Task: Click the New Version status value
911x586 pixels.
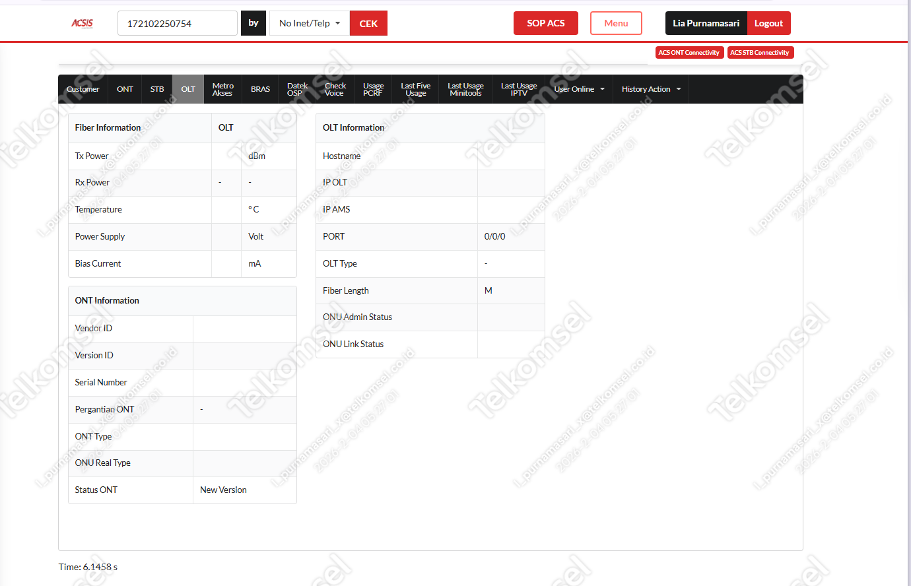Action: coord(223,490)
